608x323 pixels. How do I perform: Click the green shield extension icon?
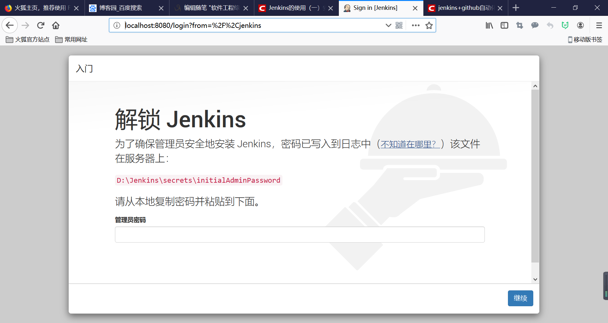[x=565, y=25]
